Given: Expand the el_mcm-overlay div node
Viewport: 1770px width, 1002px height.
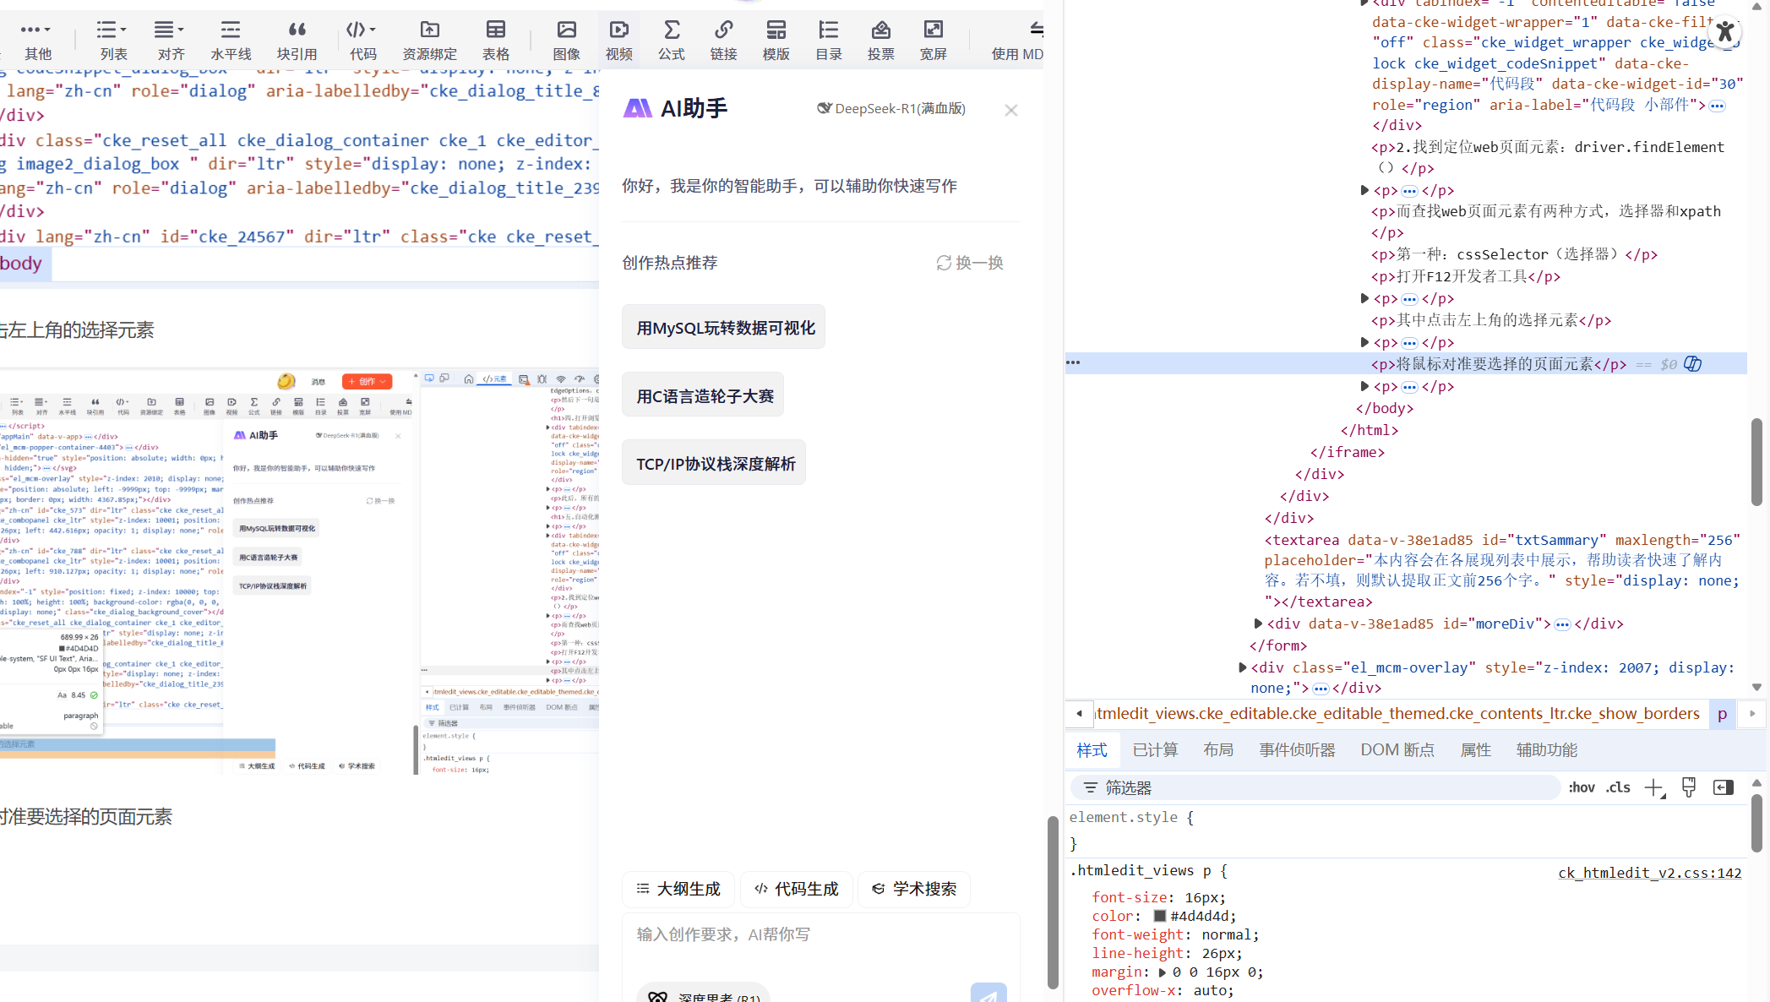Looking at the screenshot, I should (x=1242, y=667).
